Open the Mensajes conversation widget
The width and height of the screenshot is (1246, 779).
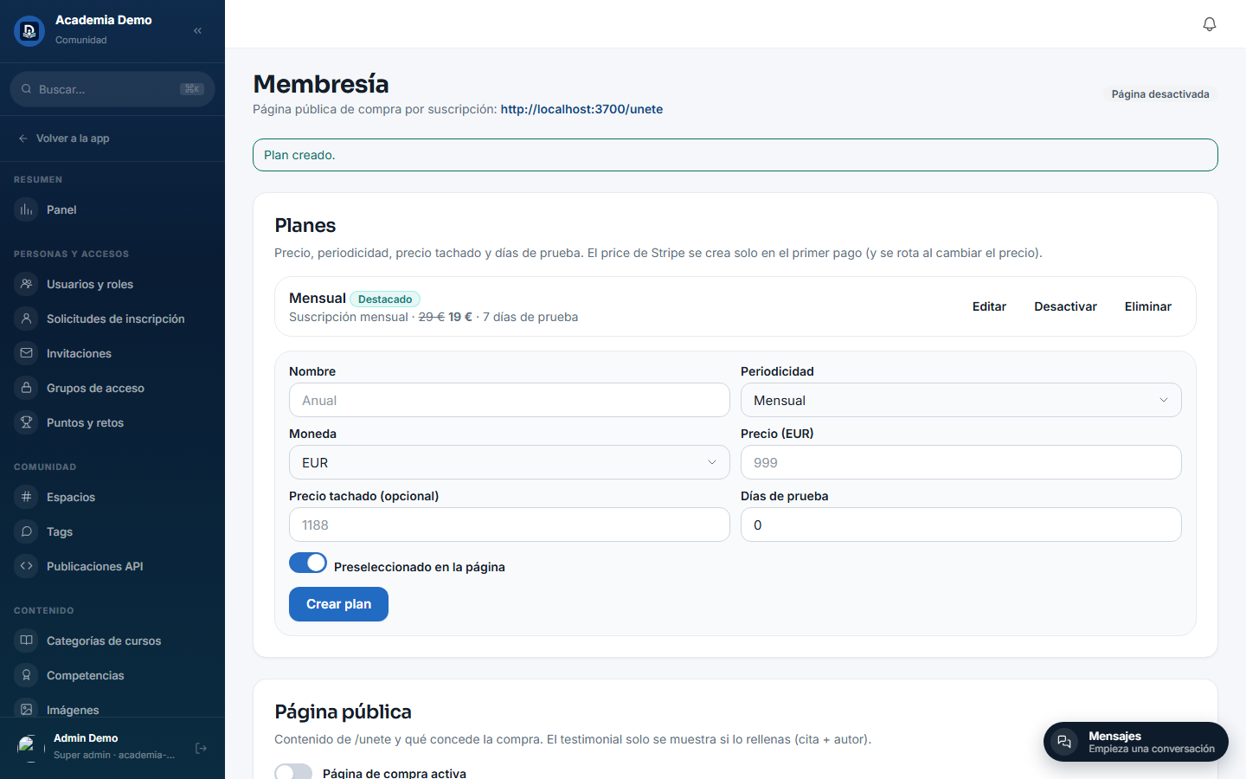pyautogui.click(x=1135, y=742)
